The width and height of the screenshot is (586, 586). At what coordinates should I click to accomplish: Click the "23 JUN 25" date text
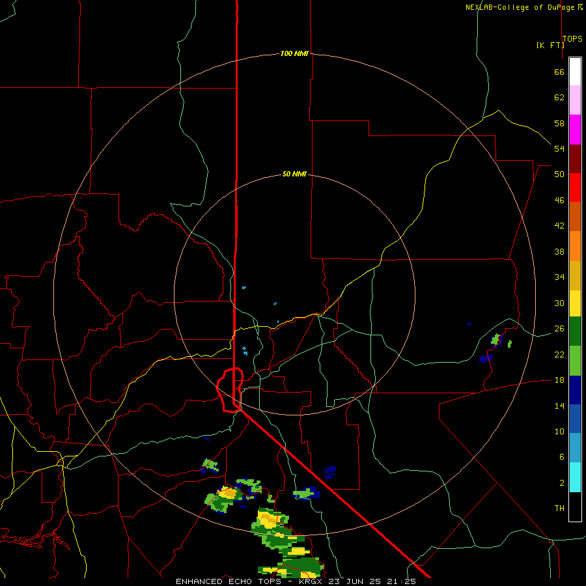click(x=356, y=581)
